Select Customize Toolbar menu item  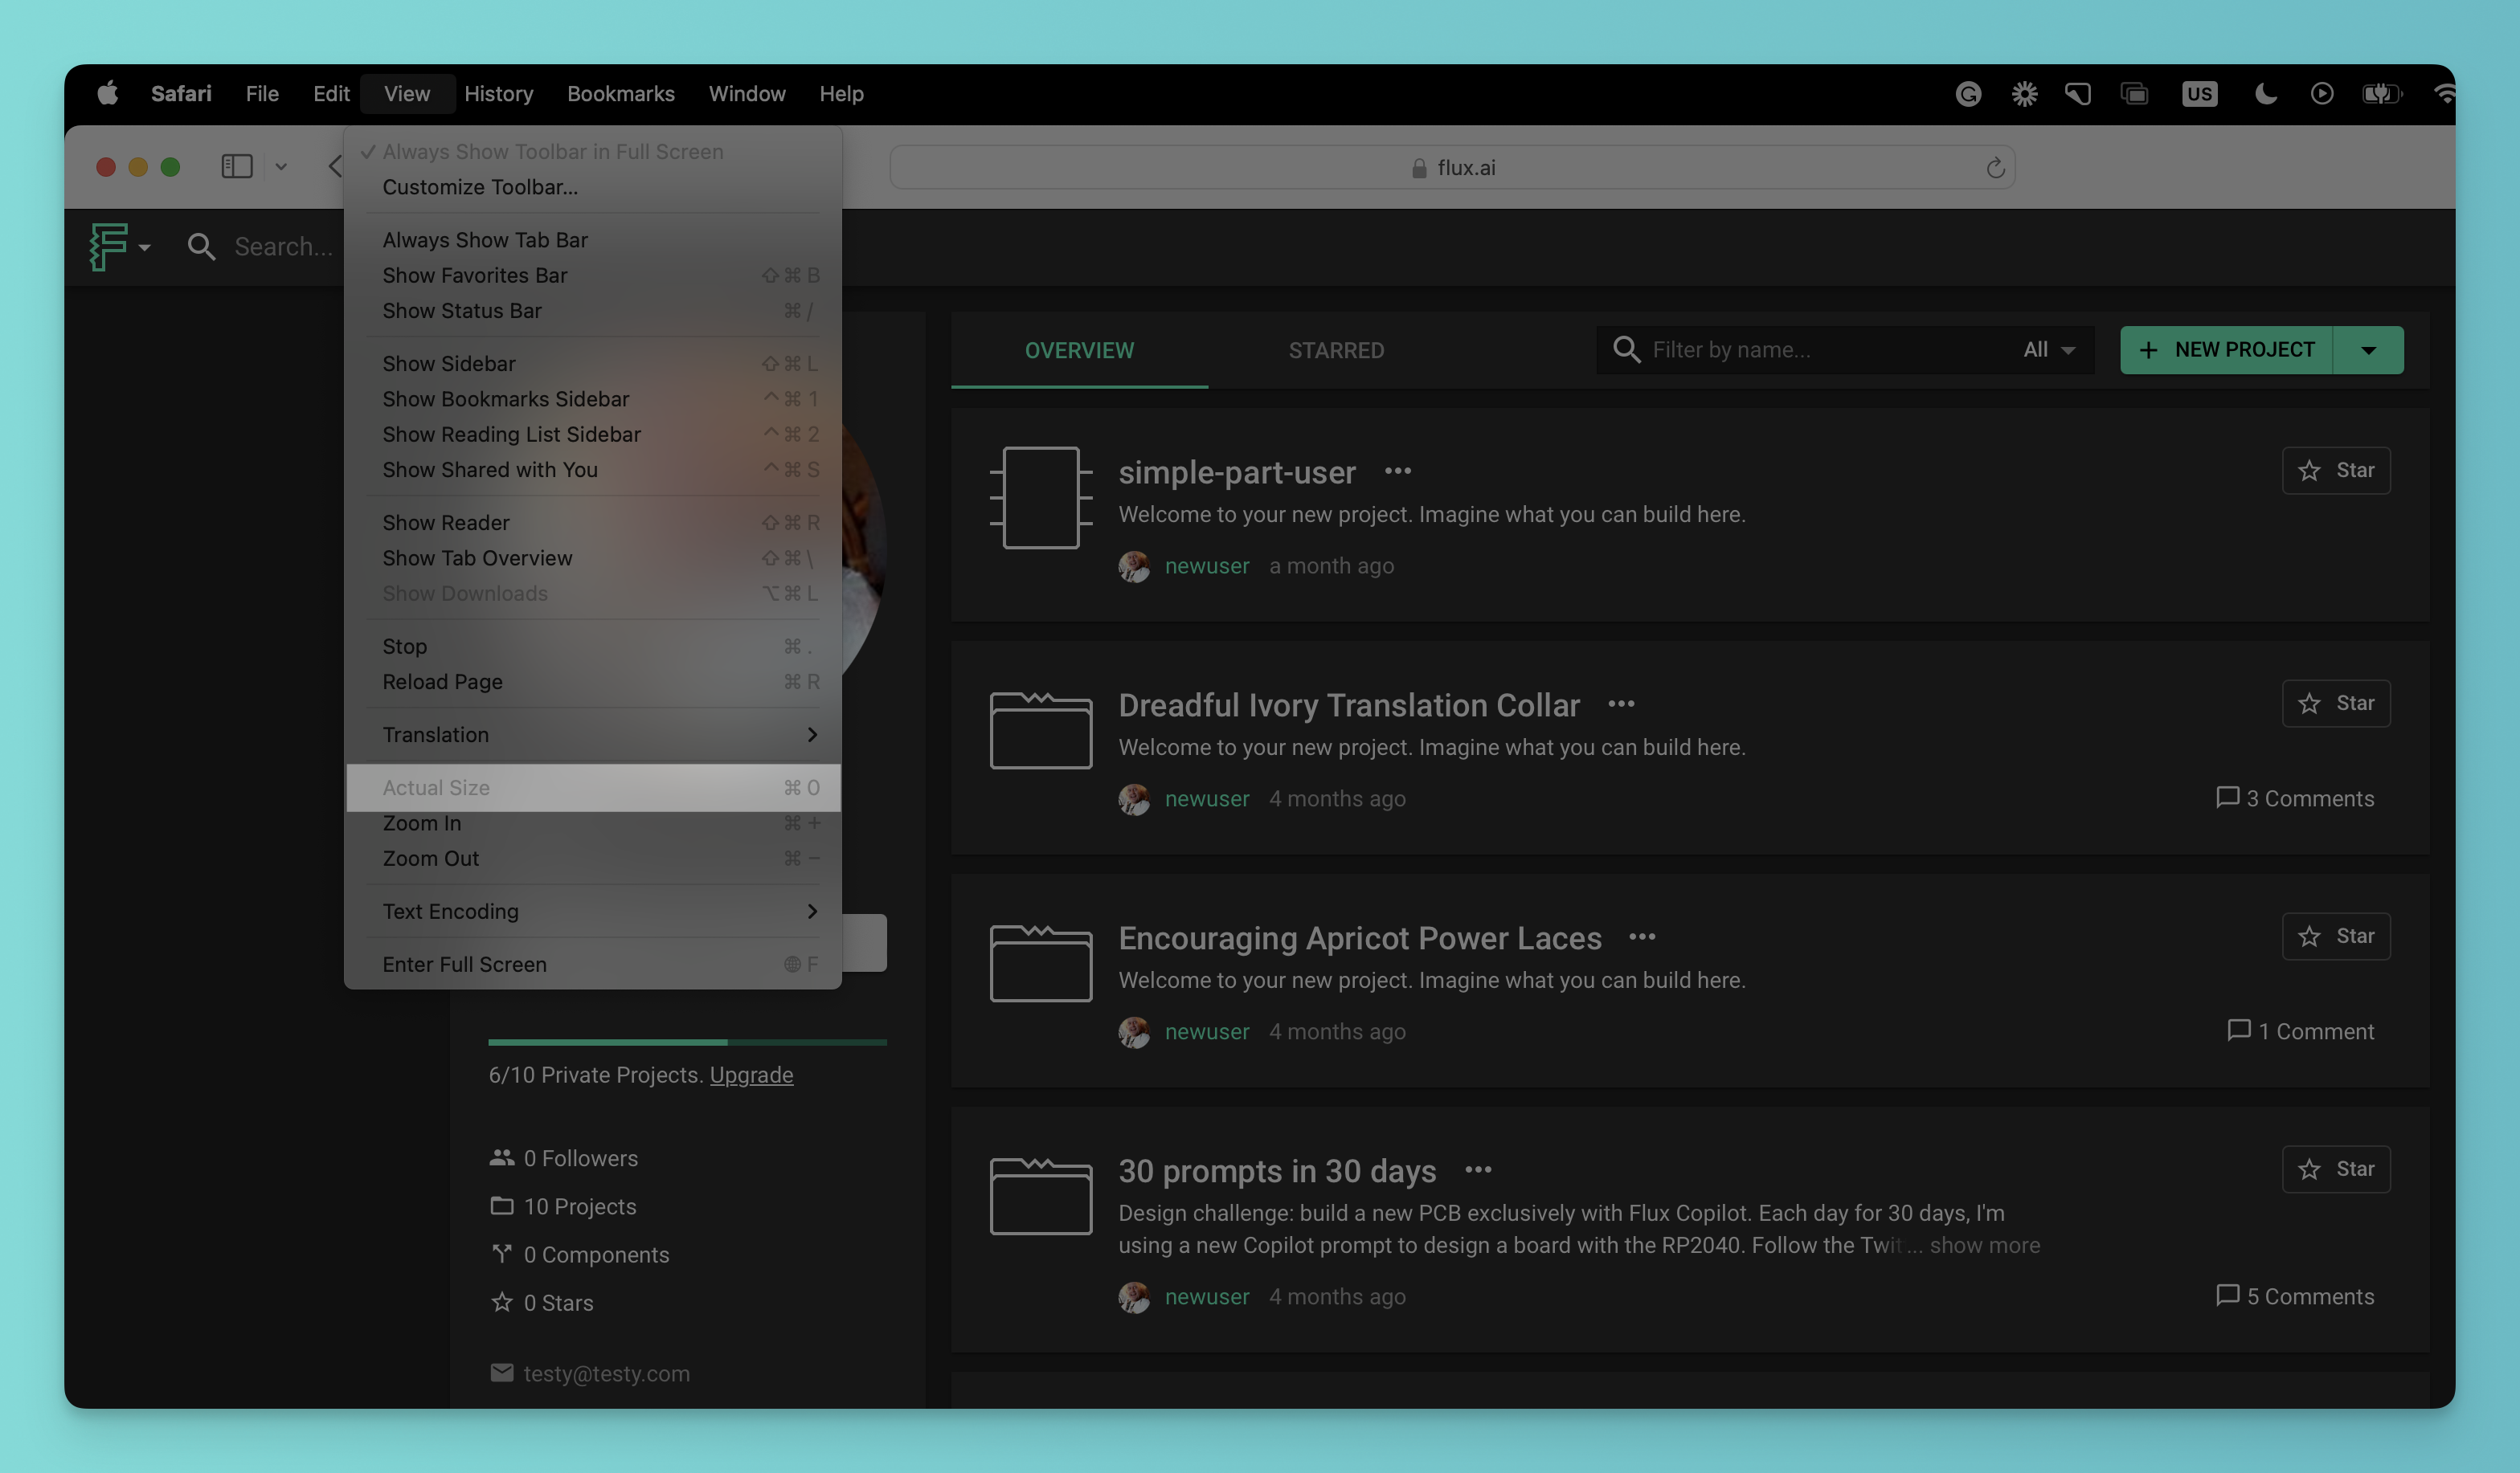pyautogui.click(x=592, y=187)
